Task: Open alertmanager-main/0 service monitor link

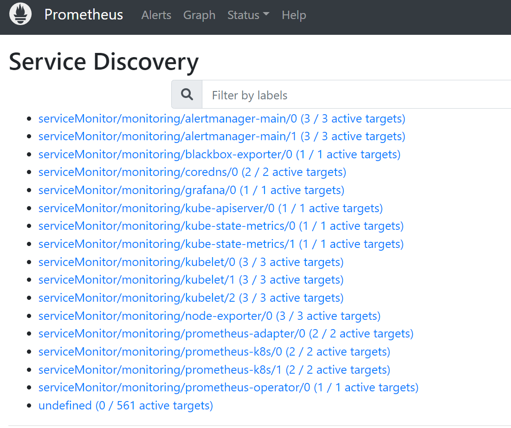Action: click(x=221, y=119)
